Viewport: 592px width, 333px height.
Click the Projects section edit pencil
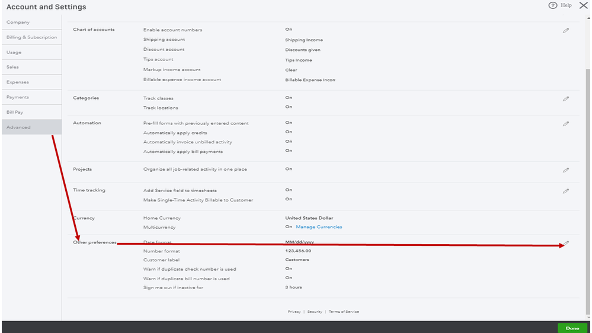tap(566, 170)
